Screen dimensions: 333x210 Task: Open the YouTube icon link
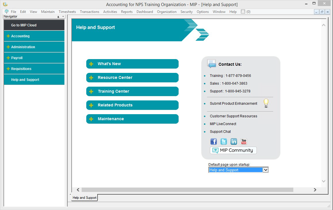point(244,141)
